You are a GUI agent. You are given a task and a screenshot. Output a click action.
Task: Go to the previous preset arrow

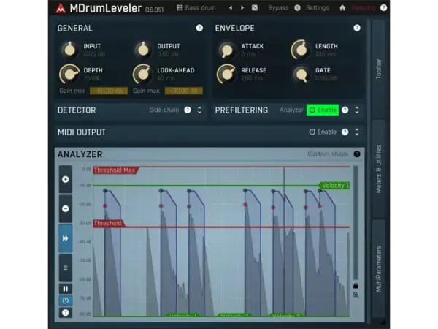pyautogui.click(x=231, y=8)
